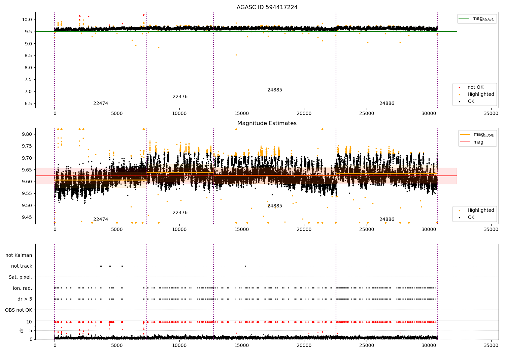Select 'OK' in the Magnitude Estimates legend
This screenshot has width=505, height=353.
pos(471,218)
